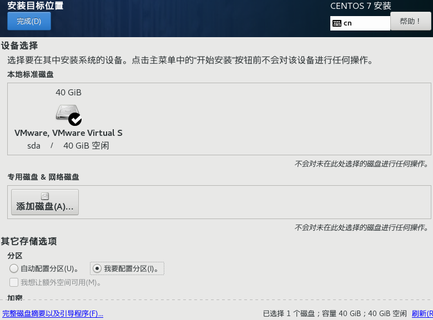Open 完整磁盘摘要以及引导程序(F)... link
This screenshot has height=320, width=433.
tap(53, 314)
